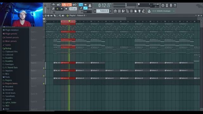Click the playlist zoom magnifier tool

coord(60,16)
